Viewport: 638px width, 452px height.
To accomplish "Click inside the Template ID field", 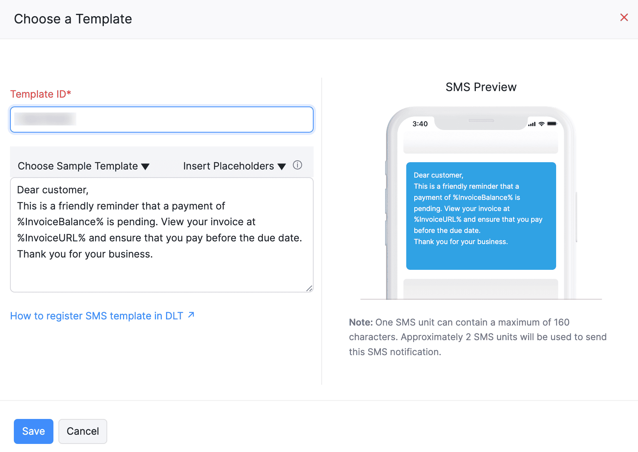I will pyautogui.click(x=161, y=120).
